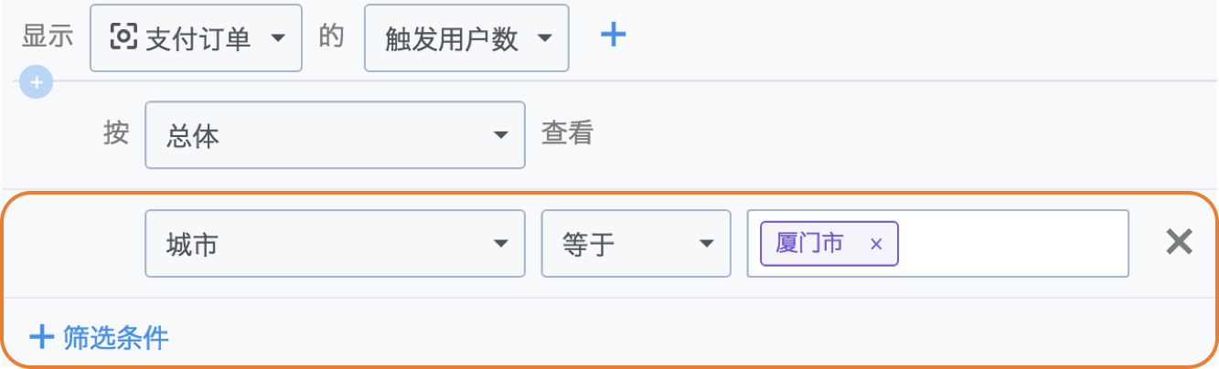Screen dimensions: 1219x369
Task: Open the 城市 property dropdown
Action: point(334,244)
